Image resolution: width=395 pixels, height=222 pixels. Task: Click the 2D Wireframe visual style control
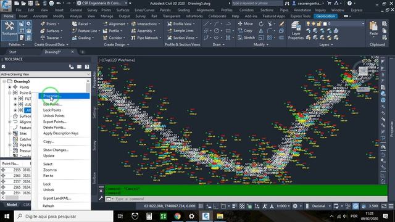coord(122,60)
